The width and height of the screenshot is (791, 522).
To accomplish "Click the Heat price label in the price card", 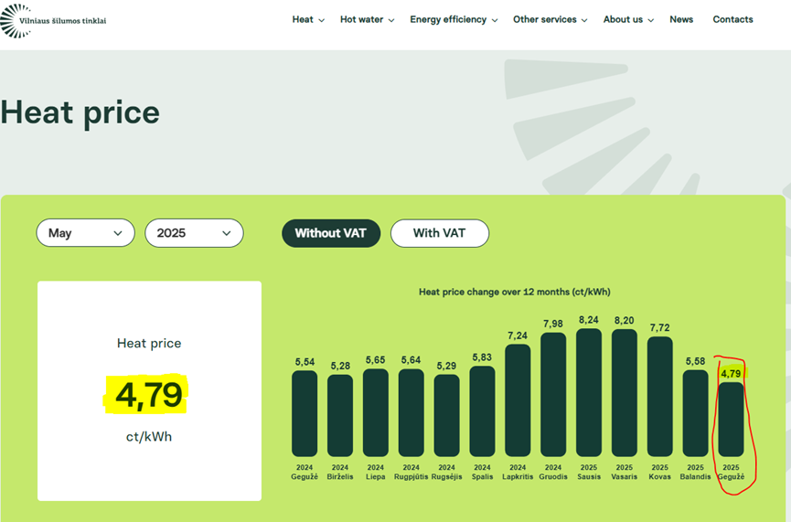I will (149, 344).
